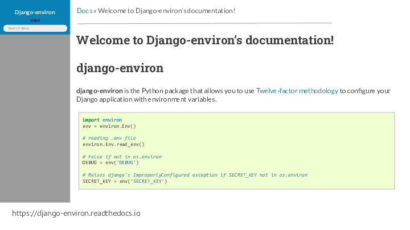Viewport: 410px width, 230px height.
Task: Click the 'latest' version label
Action: tap(35, 20)
